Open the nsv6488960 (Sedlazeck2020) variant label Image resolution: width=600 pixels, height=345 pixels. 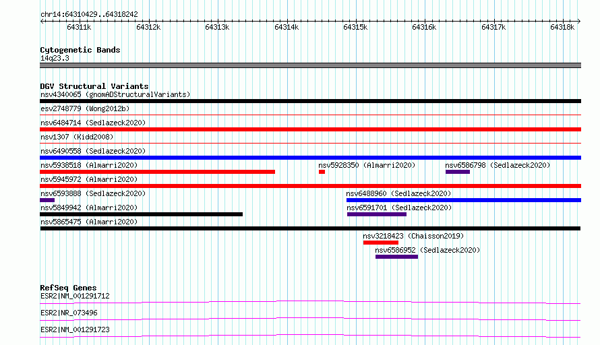point(398,193)
